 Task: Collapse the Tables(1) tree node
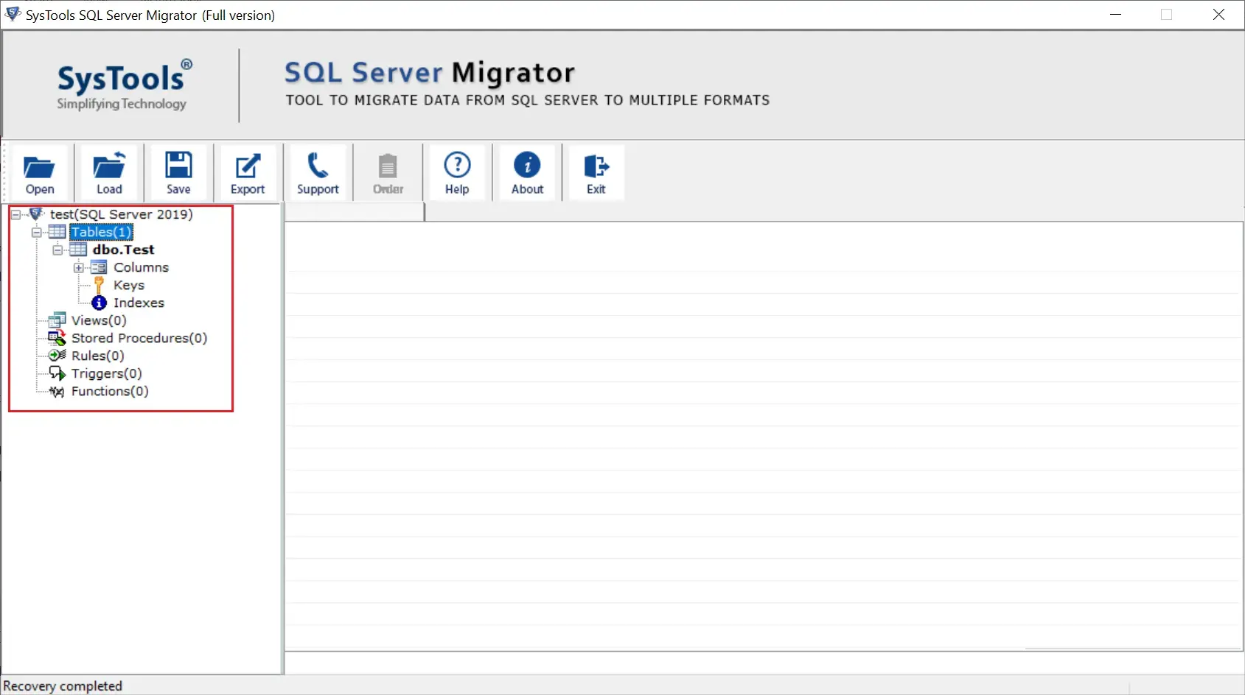tap(36, 232)
